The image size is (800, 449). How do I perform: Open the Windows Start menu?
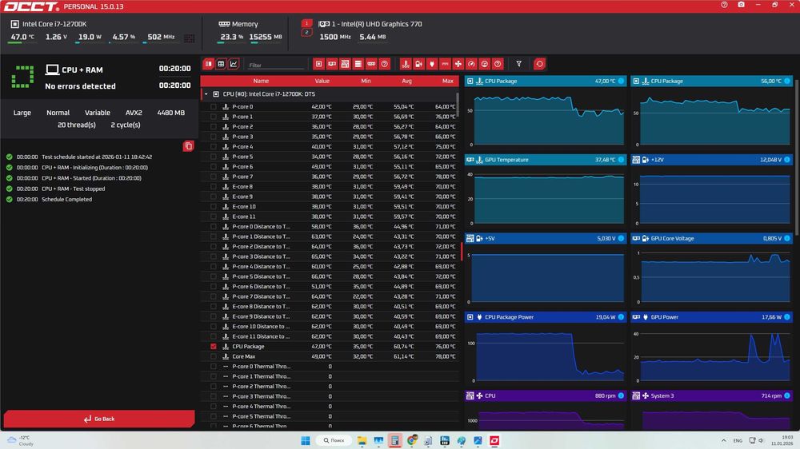[x=306, y=440]
